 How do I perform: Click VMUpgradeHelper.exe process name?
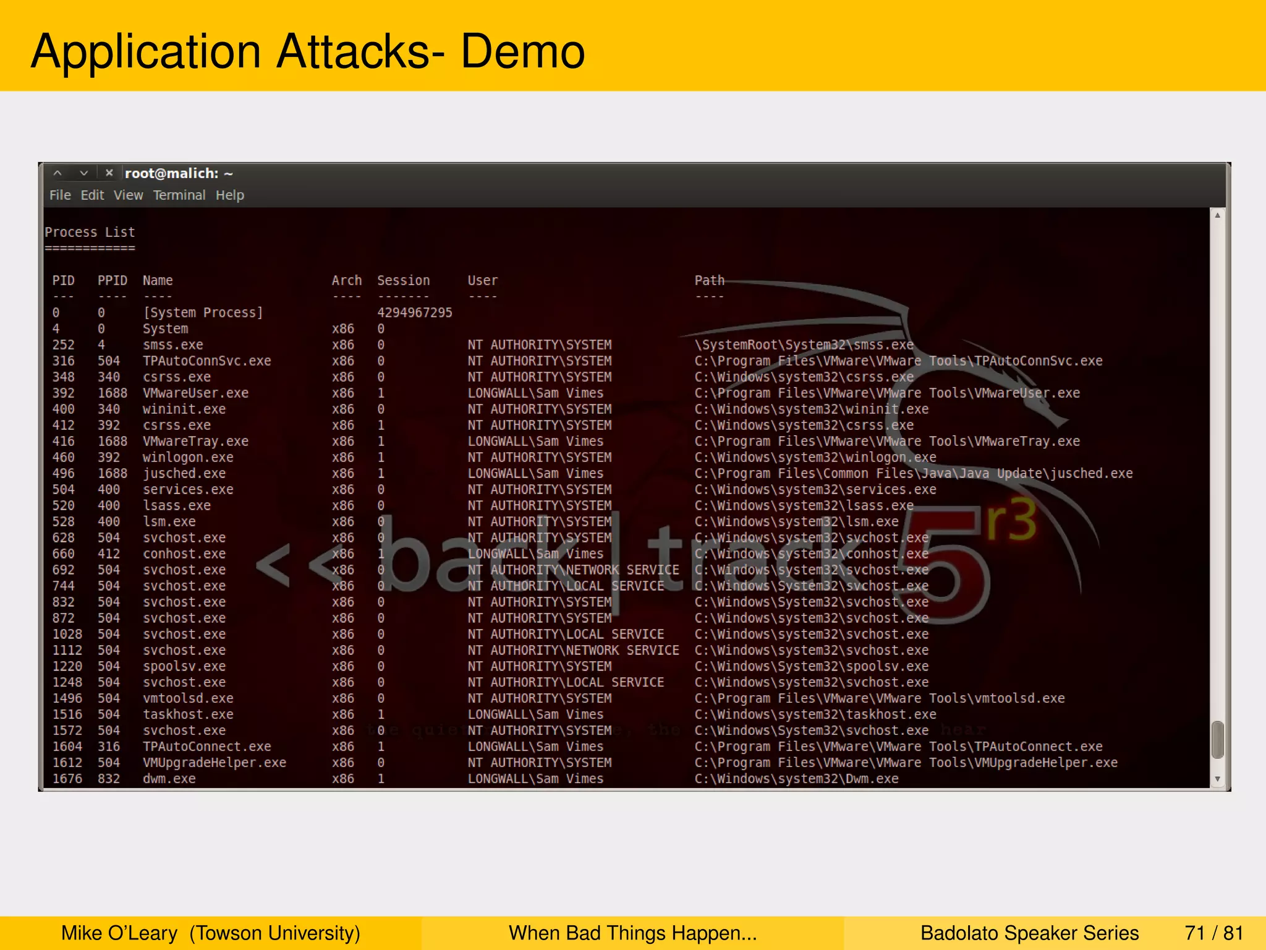(215, 763)
